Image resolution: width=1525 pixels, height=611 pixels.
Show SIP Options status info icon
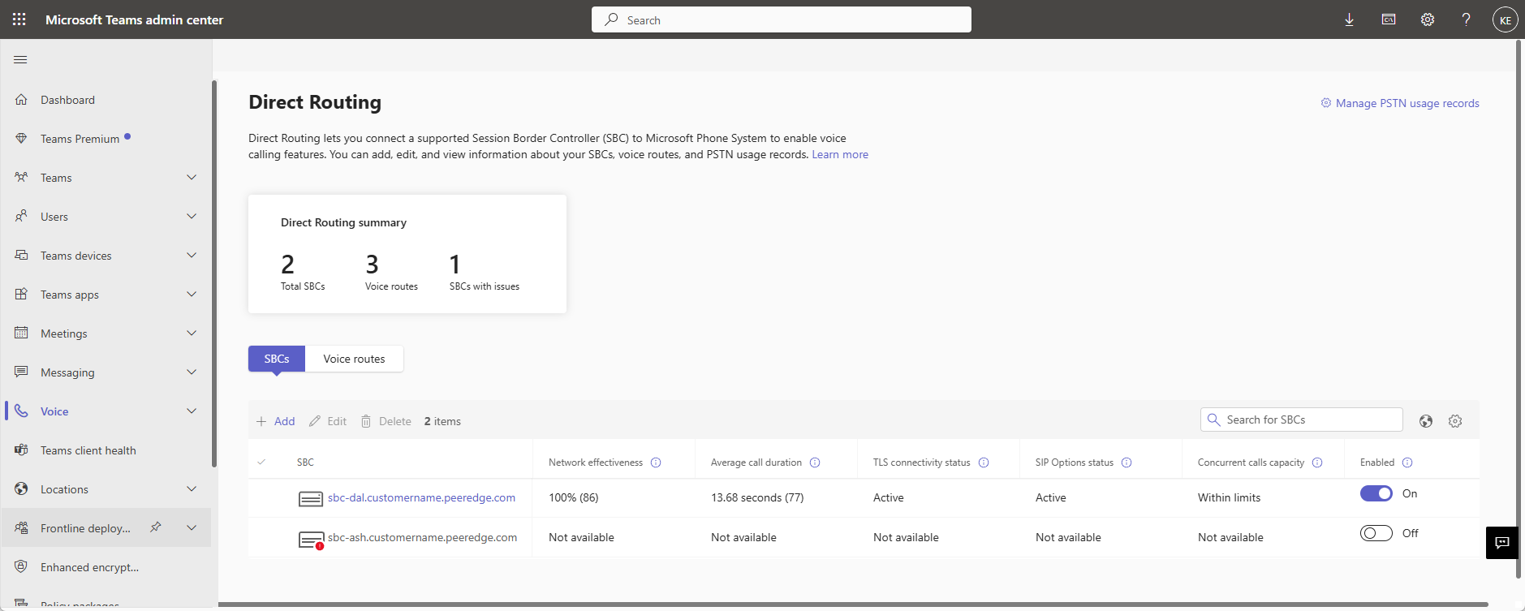1127,463
